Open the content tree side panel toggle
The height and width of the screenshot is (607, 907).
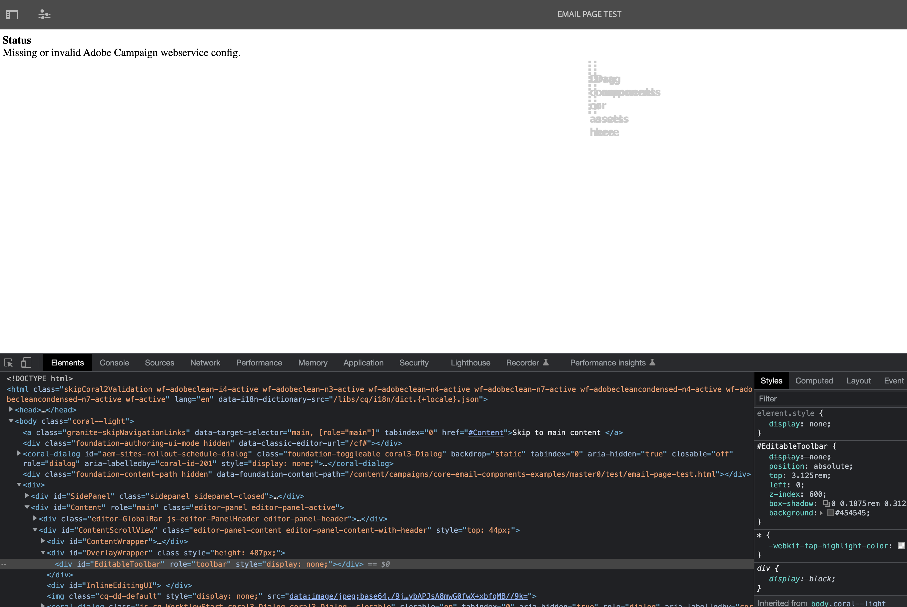point(12,14)
